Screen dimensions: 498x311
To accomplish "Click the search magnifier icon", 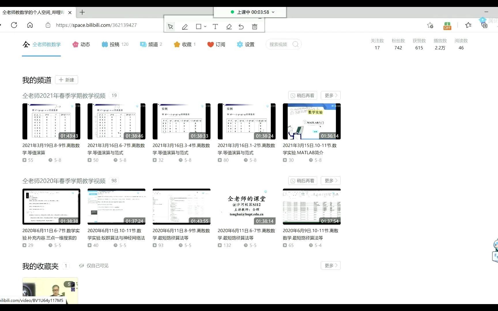I will (x=295, y=44).
